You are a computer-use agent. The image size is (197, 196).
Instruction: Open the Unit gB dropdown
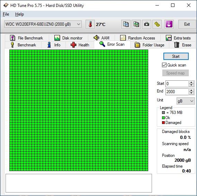(186, 101)
